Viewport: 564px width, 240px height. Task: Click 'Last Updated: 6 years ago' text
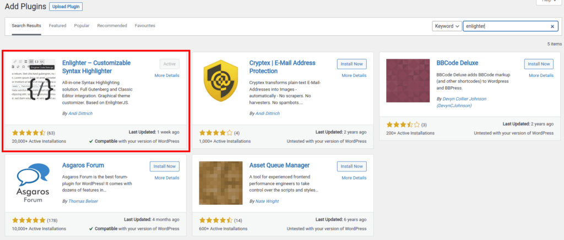tap(341, 219)
